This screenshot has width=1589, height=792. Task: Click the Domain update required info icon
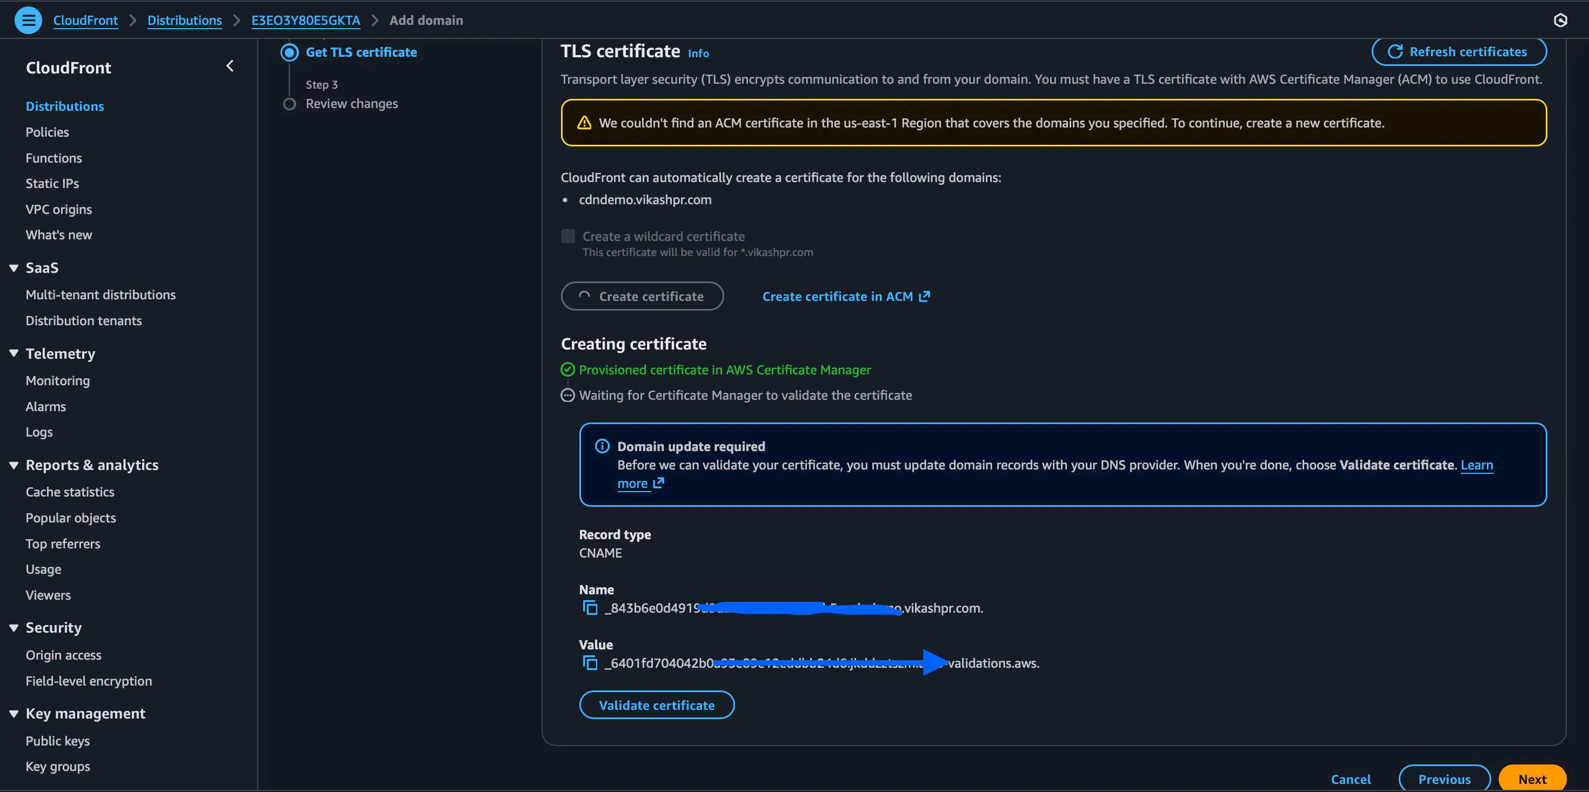tap(602, 446)
